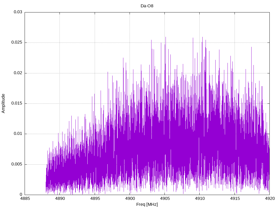Click the y-axis tick label 0

(x=21, y=194)
